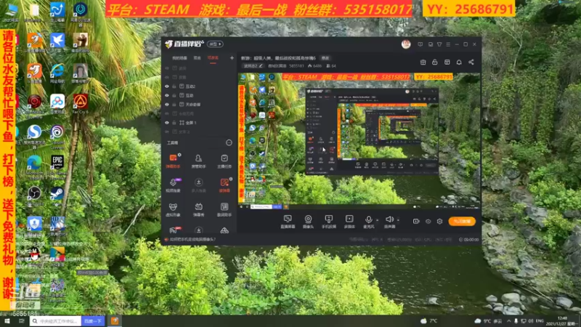Open the 弹幕秀 tool

pyautogui.click(x=198, y=209)
